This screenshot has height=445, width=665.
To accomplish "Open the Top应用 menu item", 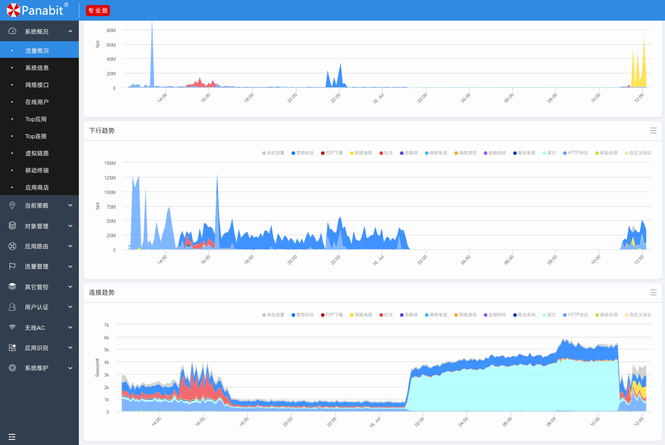I will pyautogui.click(x=39, y=119).
